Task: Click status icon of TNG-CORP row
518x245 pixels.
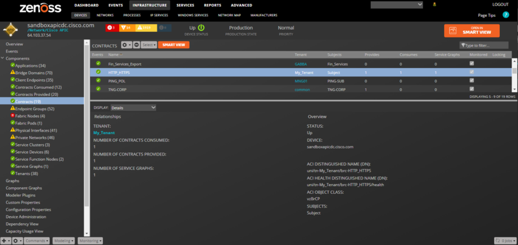Action: pyautogui.click(x=98, y=89)
